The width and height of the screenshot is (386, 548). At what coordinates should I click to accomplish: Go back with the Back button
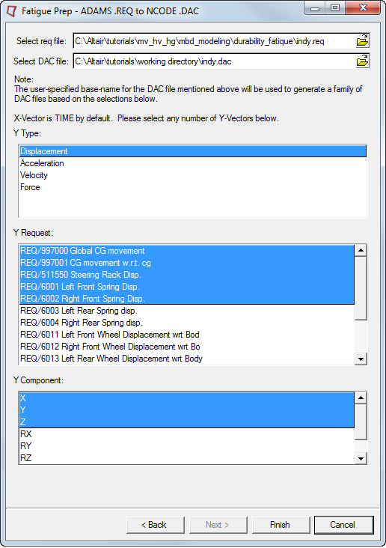click(x=155, y=525)
